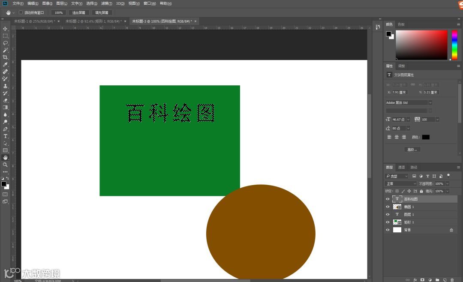Image resolution: width=463 pixels, height=282 pixels.
Task: Select the Gradient tool
Action: pos(5,108)
